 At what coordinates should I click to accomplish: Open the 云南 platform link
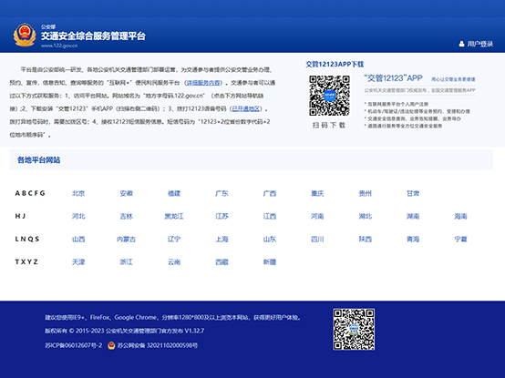point(174,261)
